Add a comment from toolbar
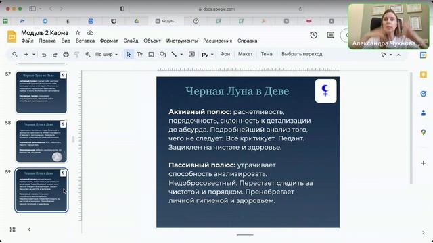Image resolution: width=433 pixels, height=243 pixels. click(x=191, y=54)
